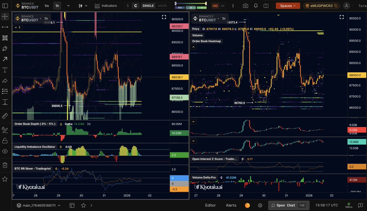367x211 pixels.
Task: Select the 1m timeframe
Action: (x=46, y=6)
